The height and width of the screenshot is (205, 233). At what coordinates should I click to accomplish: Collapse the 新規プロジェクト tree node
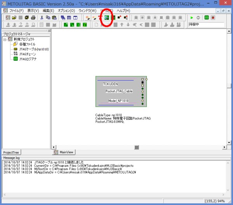pyautogui.click(x=5, y=39)
